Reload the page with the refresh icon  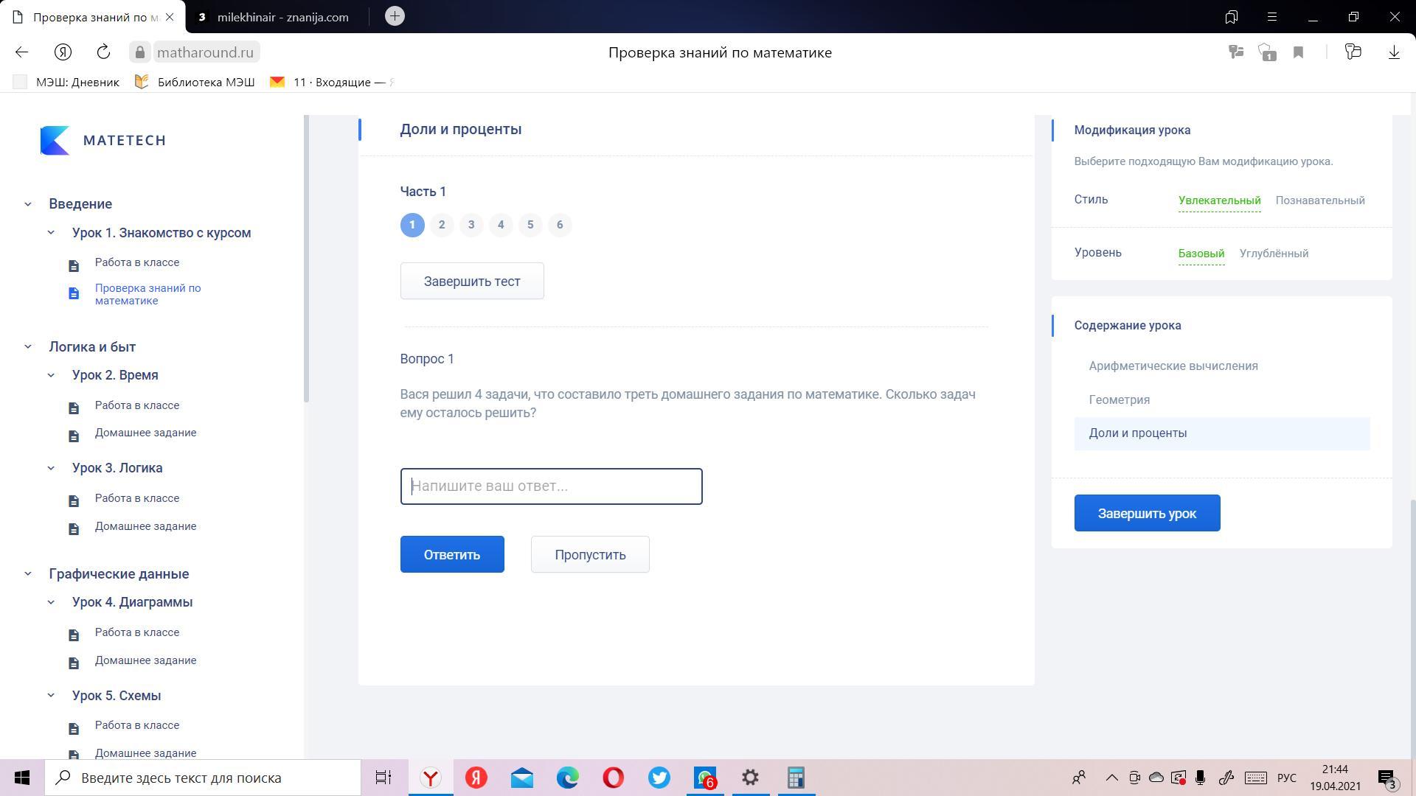coord(103,52)
